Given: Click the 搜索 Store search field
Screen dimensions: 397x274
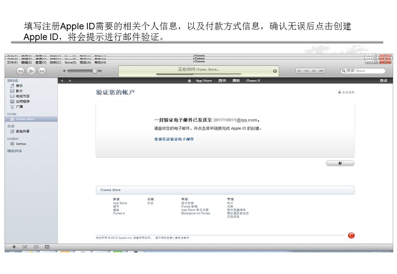Looking at the screenshot, I should (x=363, y=71).
